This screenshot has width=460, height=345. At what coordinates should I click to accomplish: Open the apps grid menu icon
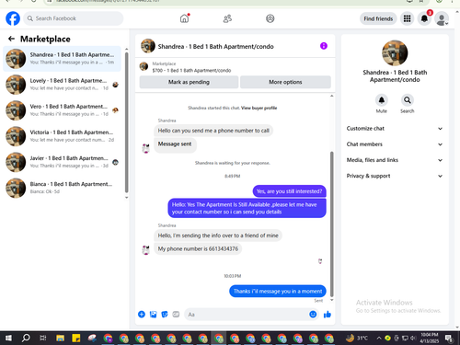407,18
